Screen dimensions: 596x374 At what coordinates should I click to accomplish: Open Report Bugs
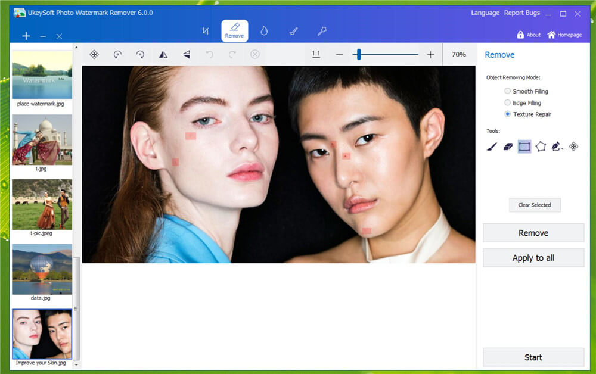[522, 13]
